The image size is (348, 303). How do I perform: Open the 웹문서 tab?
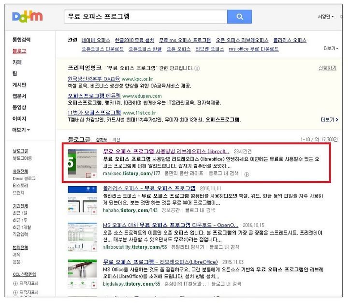(19, 96)
